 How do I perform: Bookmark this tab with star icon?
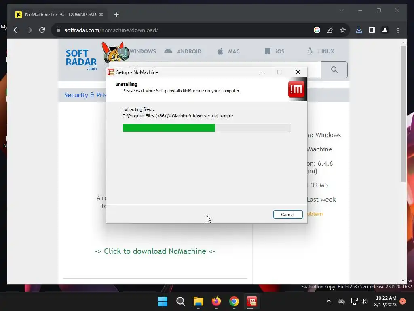[x=343, y=30]
